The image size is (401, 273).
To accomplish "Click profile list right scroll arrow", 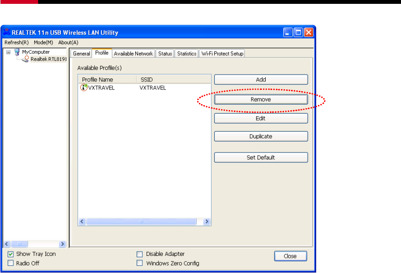I will tap(207, 222).
